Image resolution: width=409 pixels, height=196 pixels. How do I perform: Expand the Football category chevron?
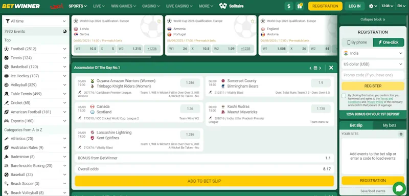click(64, 49)
